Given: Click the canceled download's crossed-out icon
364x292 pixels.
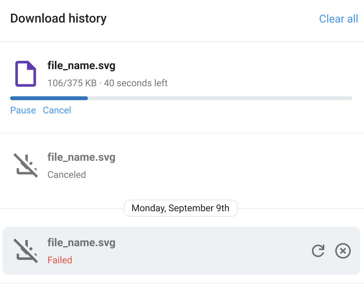Looking at the screenshot, I should (x=26, y=165).
